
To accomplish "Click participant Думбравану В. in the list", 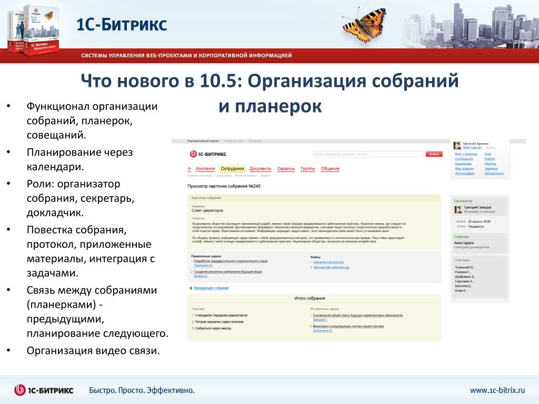I will (465, 277).
